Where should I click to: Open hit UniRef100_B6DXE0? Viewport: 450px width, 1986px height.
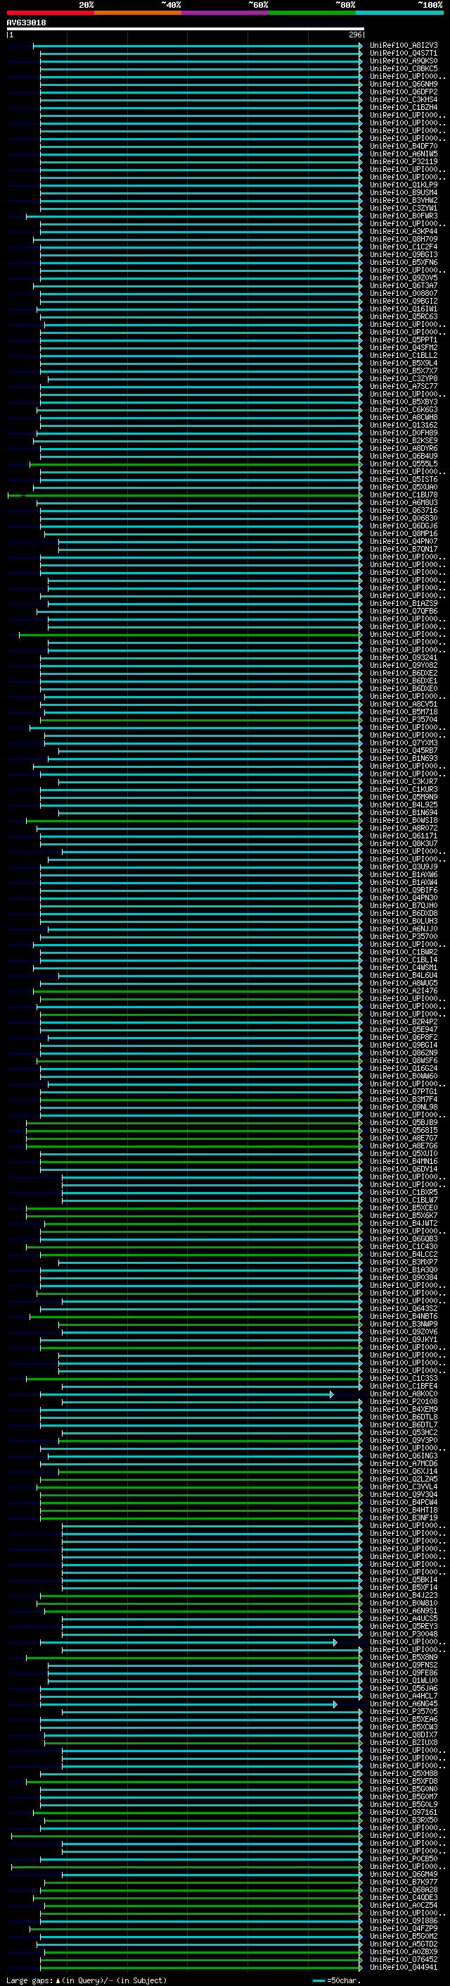(403, 688)
